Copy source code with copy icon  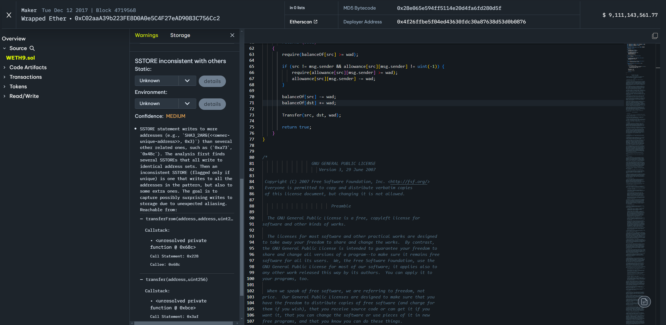[x=655, y=36]
